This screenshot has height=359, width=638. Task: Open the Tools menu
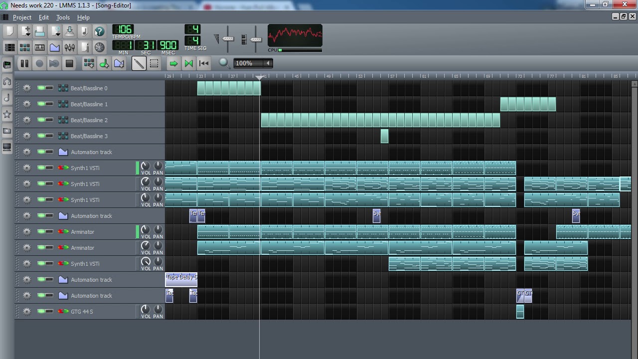pyautogui.click(x=63, y=17)
